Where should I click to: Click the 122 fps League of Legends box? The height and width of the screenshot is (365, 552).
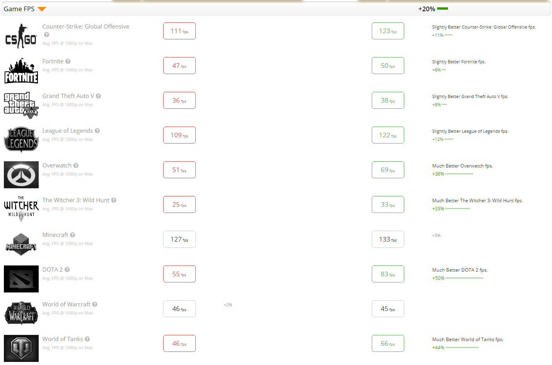(x=388, y=135)
